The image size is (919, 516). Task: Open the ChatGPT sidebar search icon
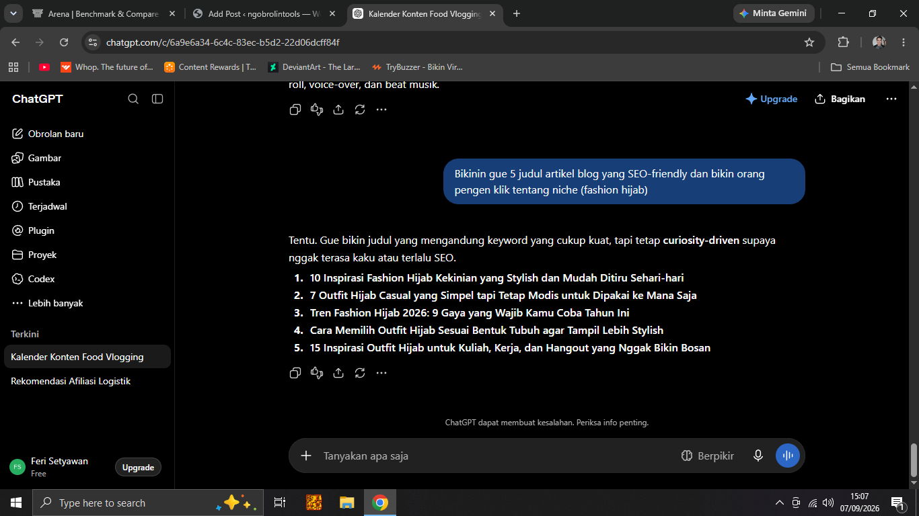tap(133, 99)
